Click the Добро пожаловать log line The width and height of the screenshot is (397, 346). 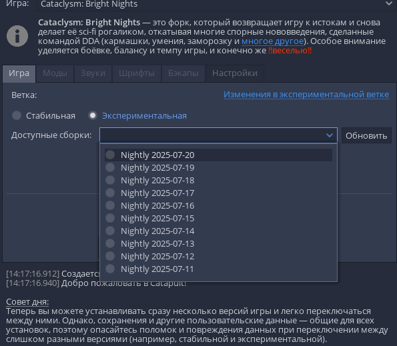[x=96, y=283]
